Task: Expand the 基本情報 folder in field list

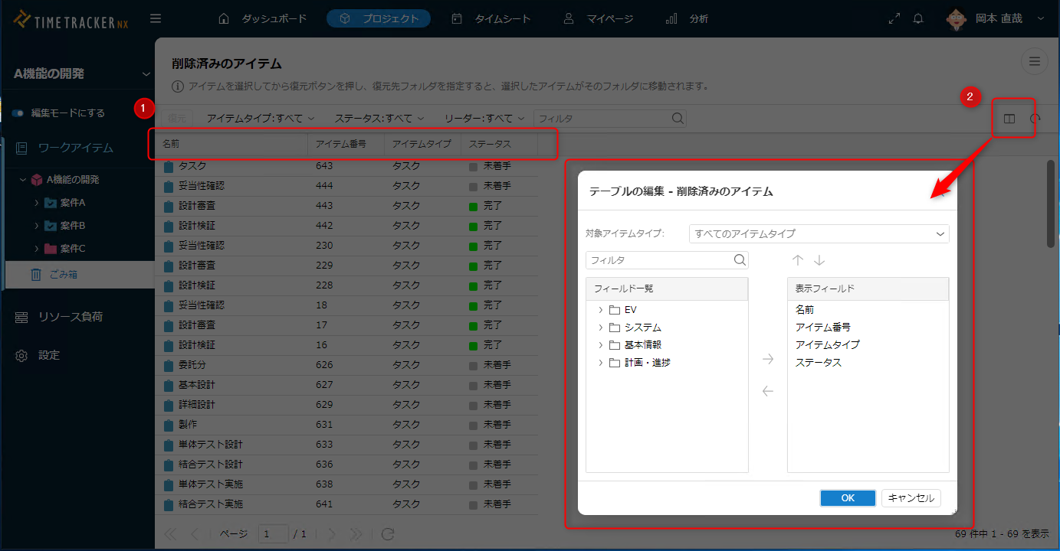Action: (x=600, y=345)
